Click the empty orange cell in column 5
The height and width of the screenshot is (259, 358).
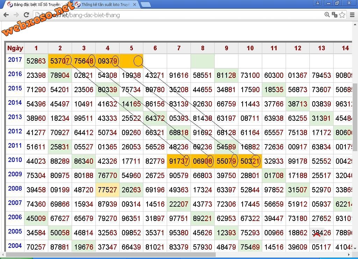coord(131,61)
